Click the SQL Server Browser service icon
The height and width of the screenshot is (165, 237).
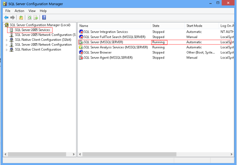click(x=81, y=52)
